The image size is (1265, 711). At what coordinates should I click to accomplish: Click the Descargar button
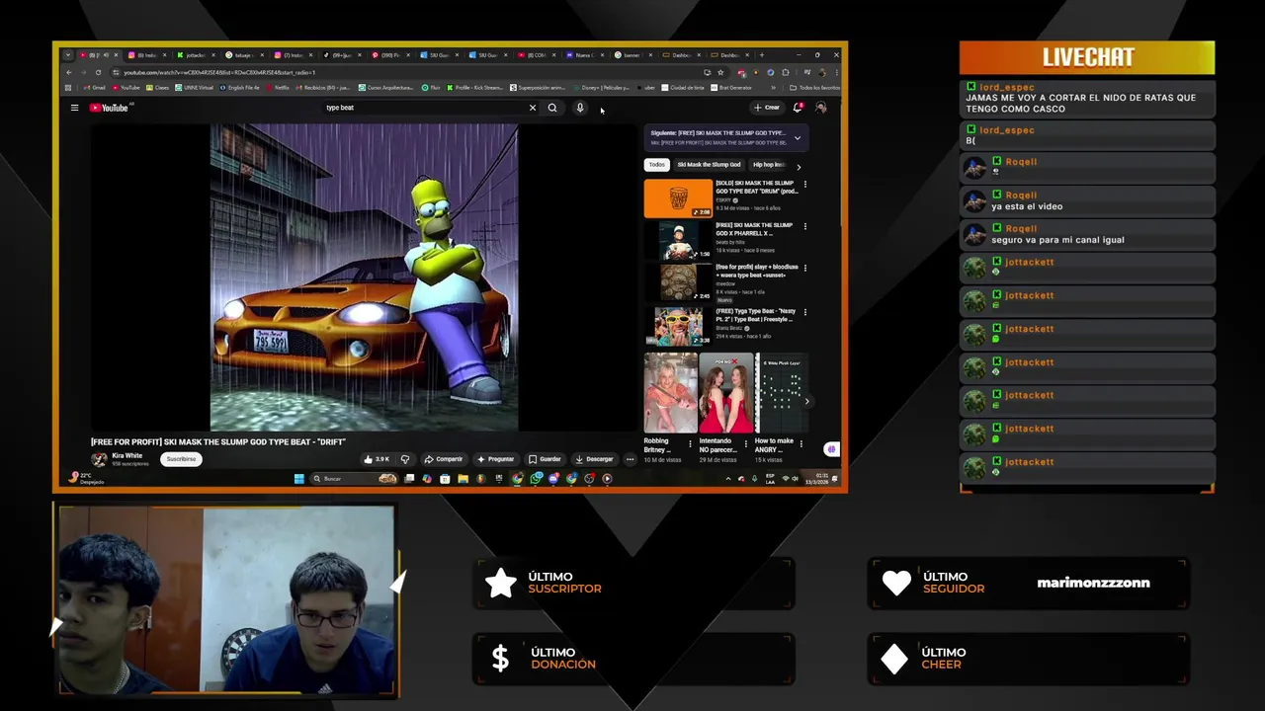click(594, 459)
